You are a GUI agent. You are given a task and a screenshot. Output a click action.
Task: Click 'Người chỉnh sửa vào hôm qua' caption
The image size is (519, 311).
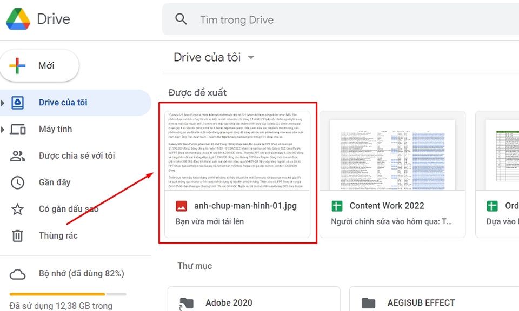391,221
